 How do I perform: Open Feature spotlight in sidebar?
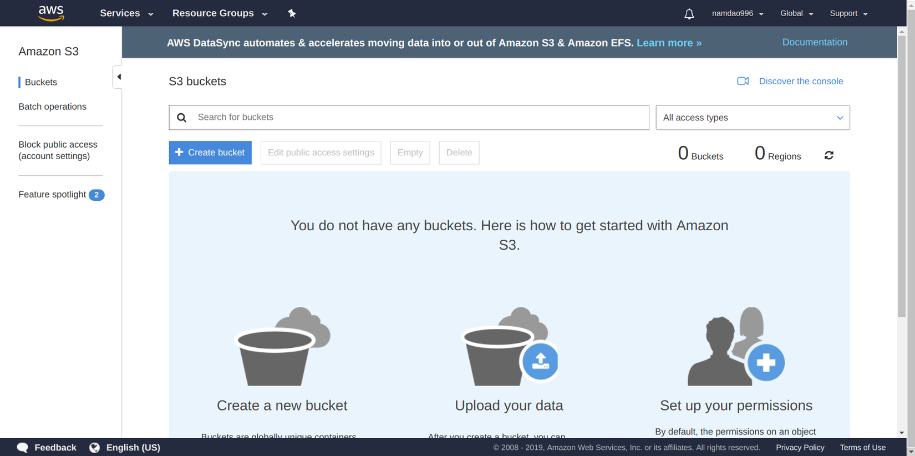[x=52, y=195]
